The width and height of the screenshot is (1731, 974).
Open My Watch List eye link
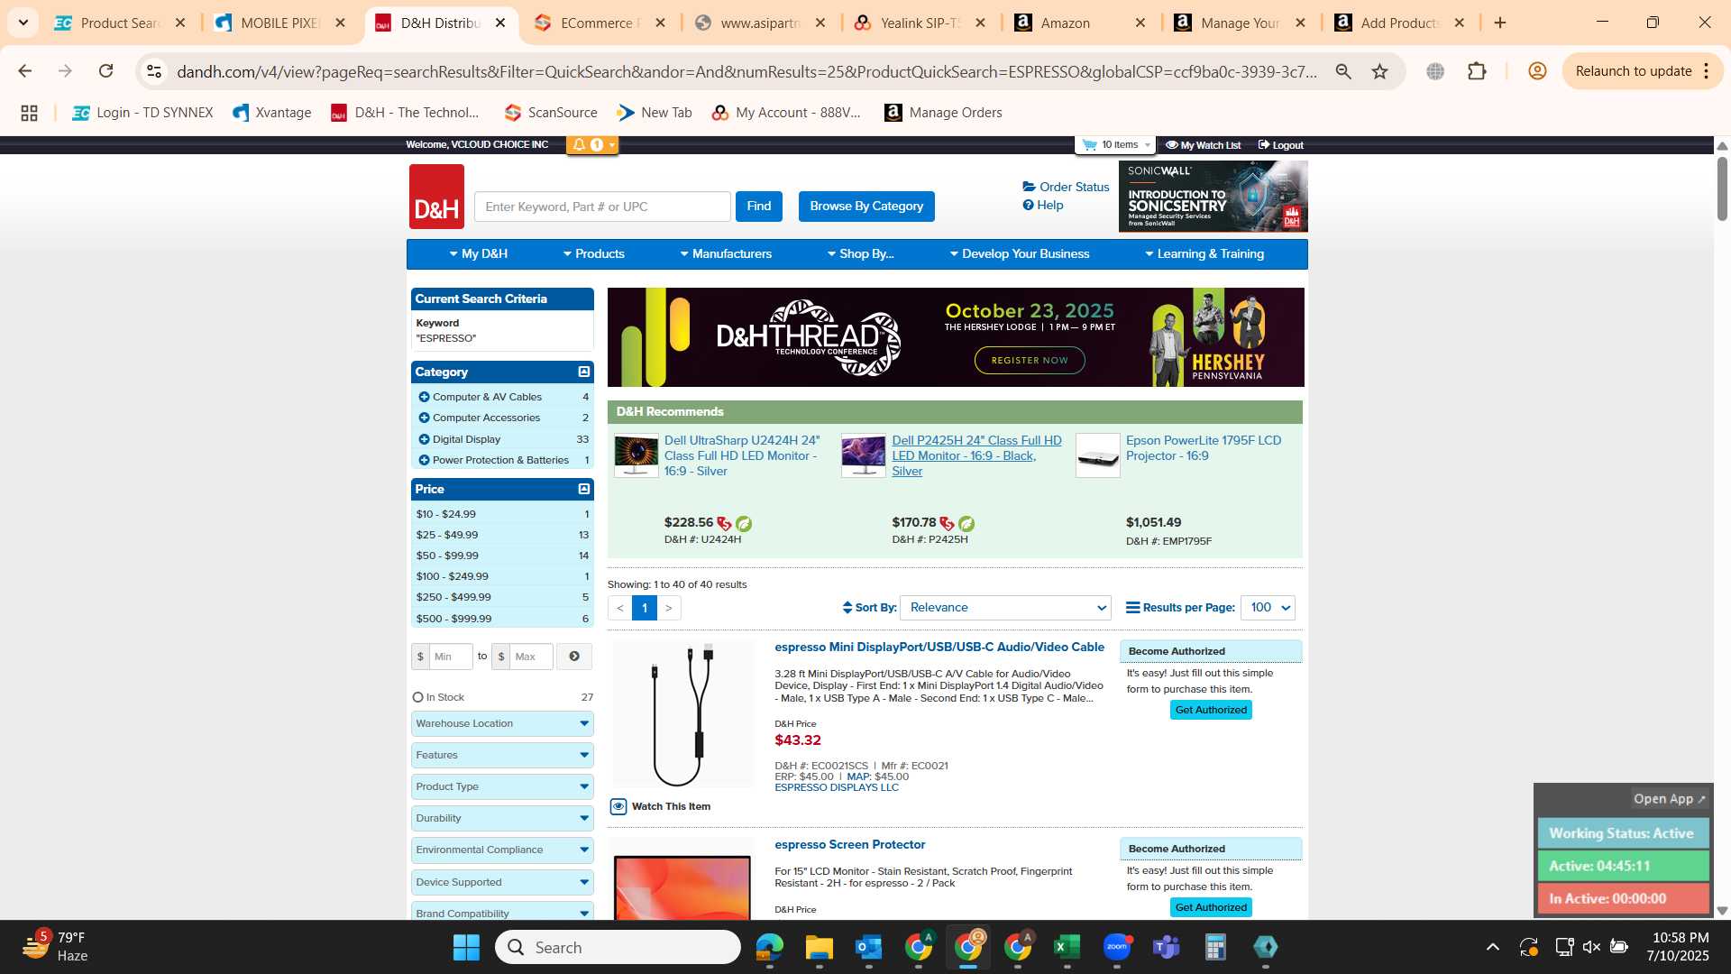(x=1203, y=145)
